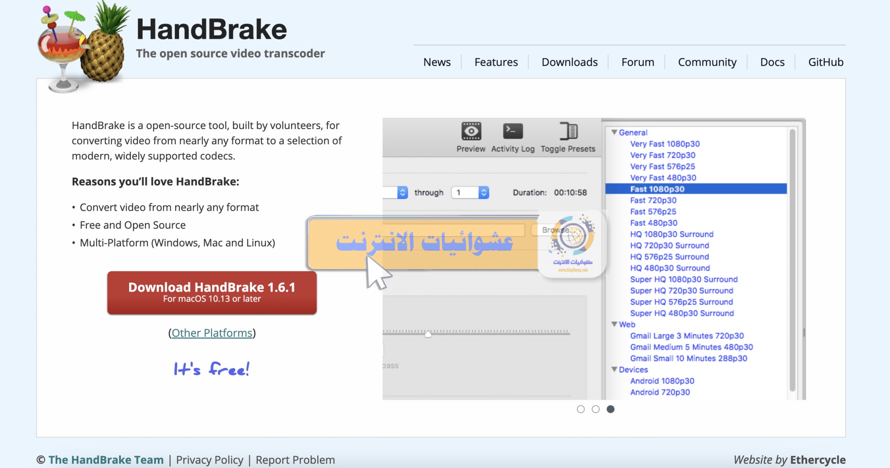Select the HQ 1080p30 Surround preset
This screenshot has height=468, width=890.
point(671,234)
